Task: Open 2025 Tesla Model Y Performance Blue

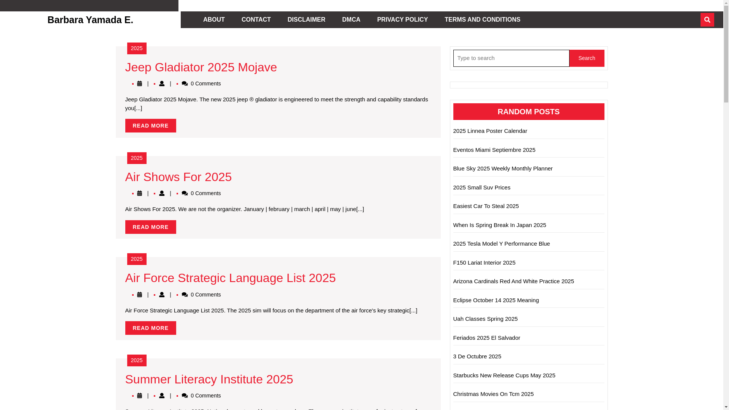Action: [502, 244]
